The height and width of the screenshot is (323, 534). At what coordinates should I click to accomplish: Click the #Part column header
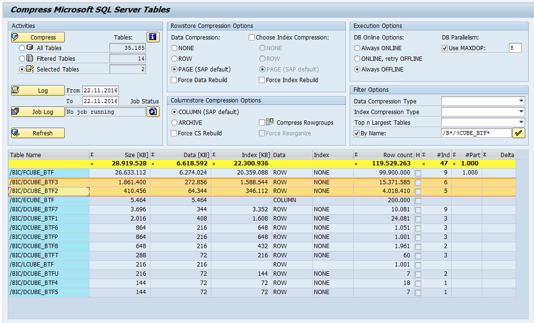coord(467,155)
